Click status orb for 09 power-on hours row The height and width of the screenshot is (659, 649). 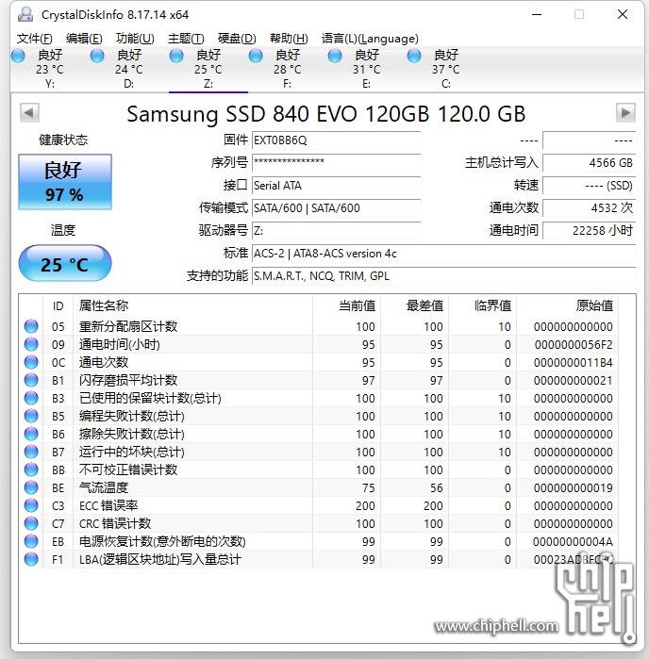pyautogui.click(x=31, y=344)
